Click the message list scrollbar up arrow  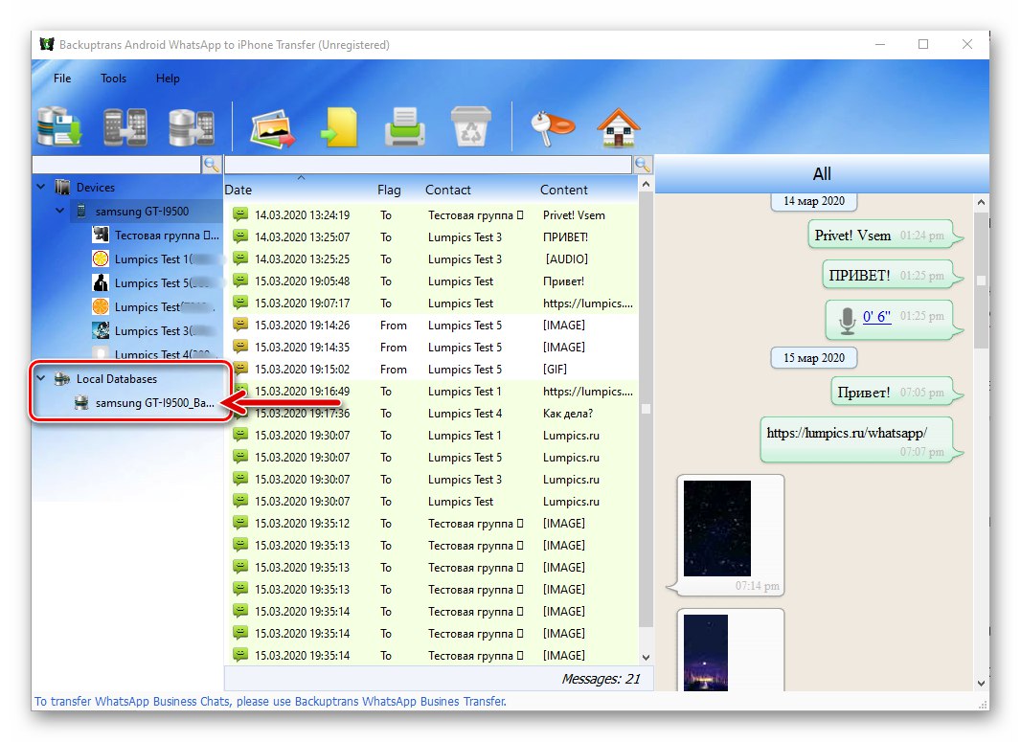click(646, 184)
